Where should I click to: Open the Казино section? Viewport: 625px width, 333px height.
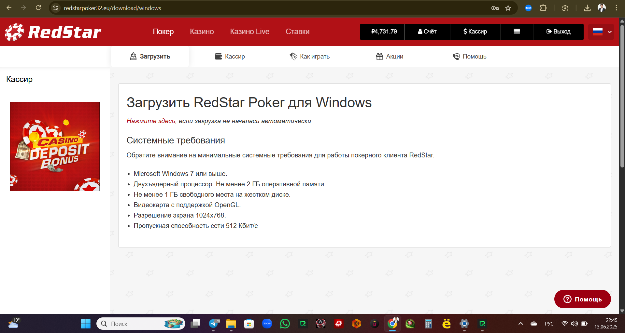pos(202,32)
